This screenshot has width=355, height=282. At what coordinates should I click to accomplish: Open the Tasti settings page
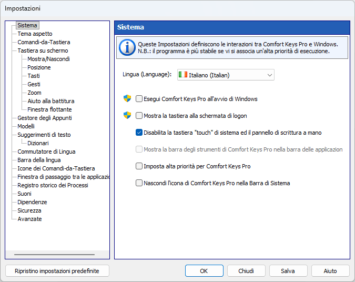[x=34, y=76]
